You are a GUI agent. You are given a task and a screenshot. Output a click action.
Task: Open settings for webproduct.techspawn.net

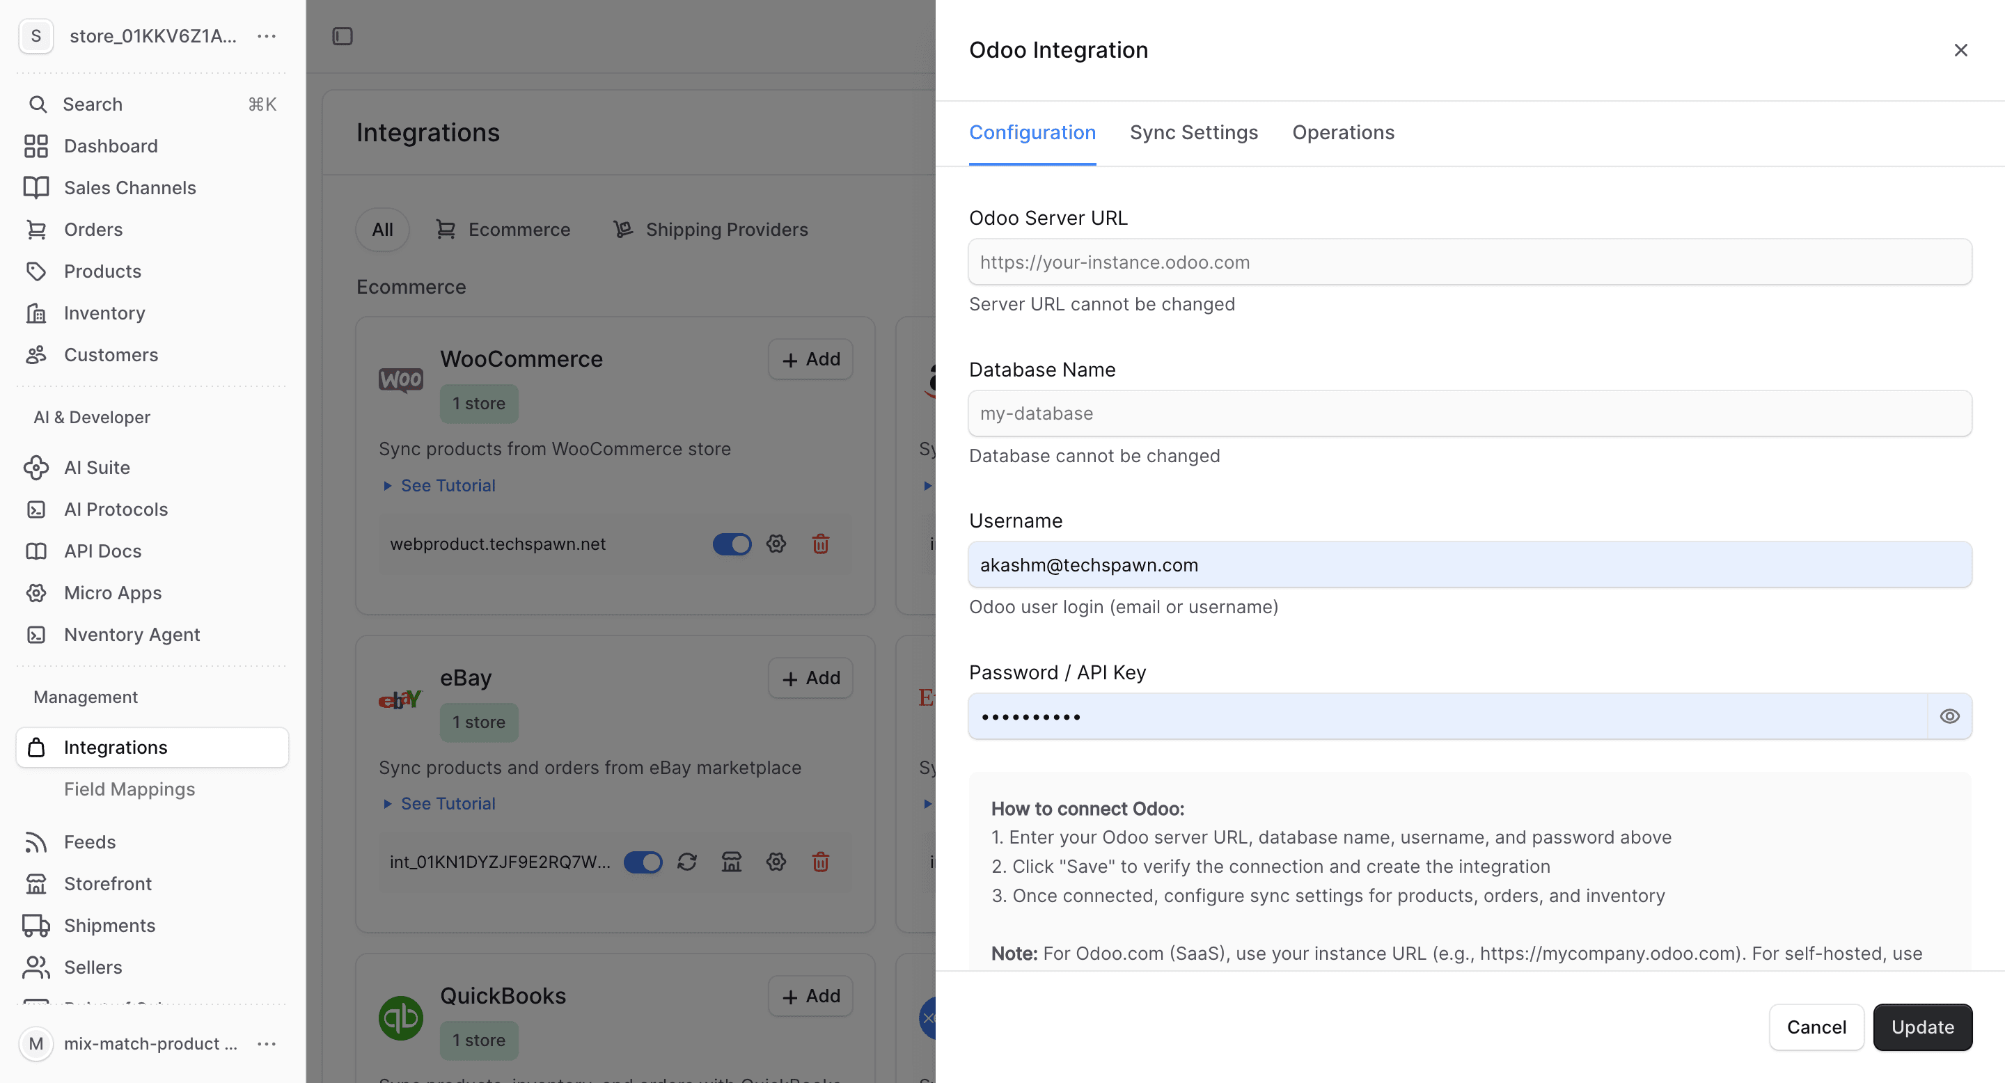(x=776, y=544)
